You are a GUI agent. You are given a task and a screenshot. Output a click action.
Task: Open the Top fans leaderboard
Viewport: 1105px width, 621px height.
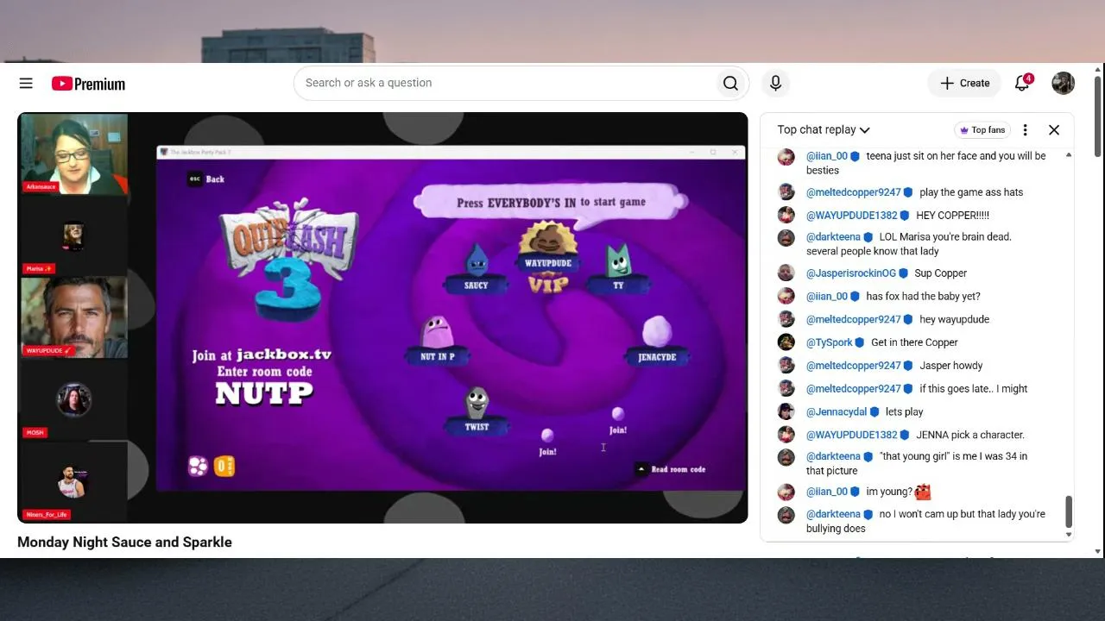(982, 130)
